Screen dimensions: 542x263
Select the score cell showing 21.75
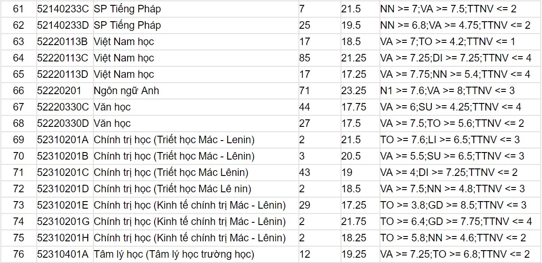354,221
